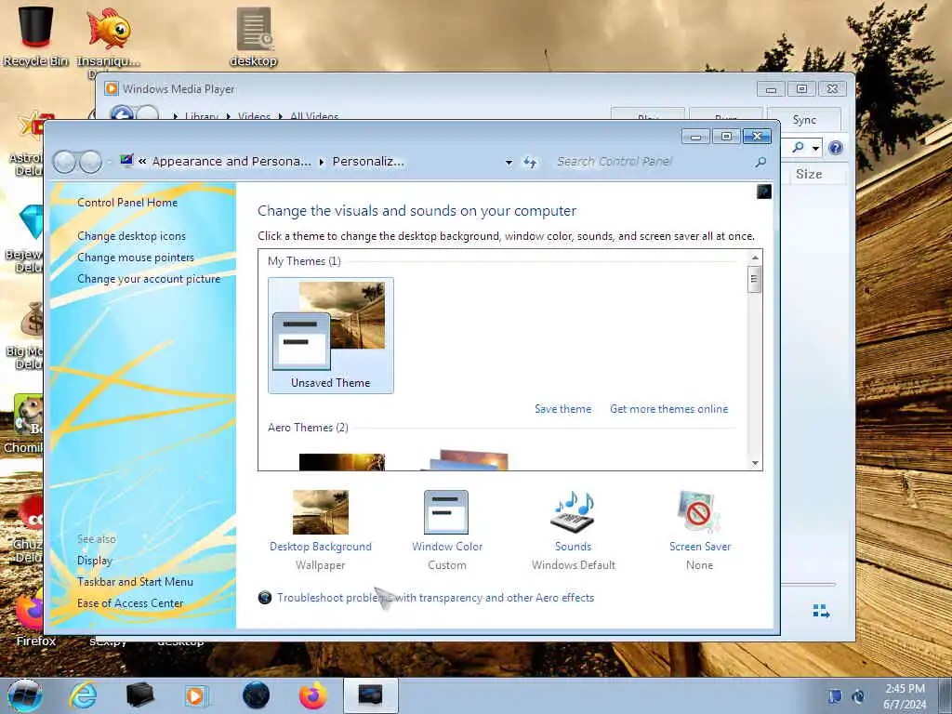
Task: Open the Start menu orb
Action: [x=25, y=695]
